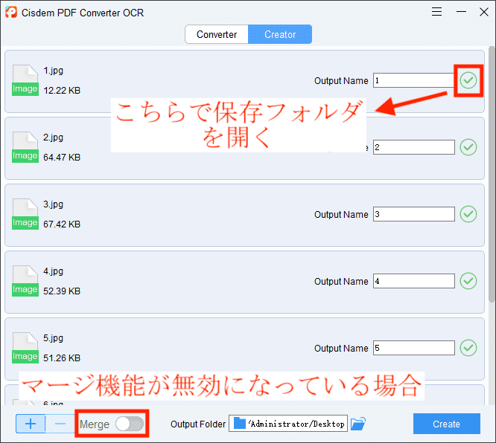
Task: Click the vertical scrollbar of file list
Action: point(492,174)
